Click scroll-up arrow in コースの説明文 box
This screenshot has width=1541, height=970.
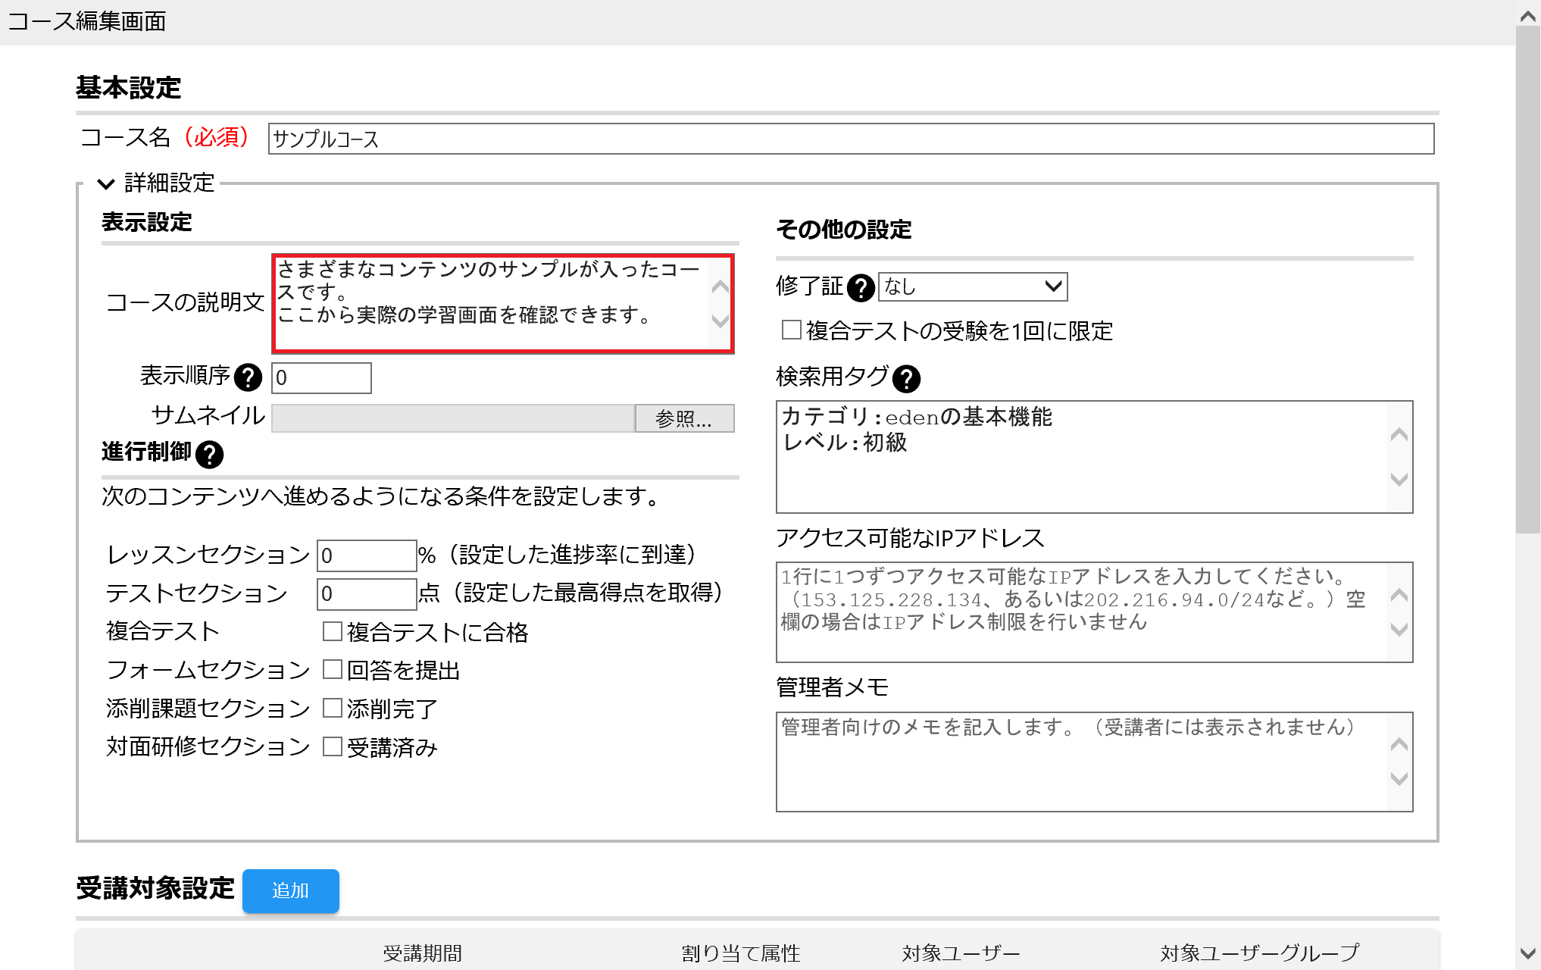point(720,286)
